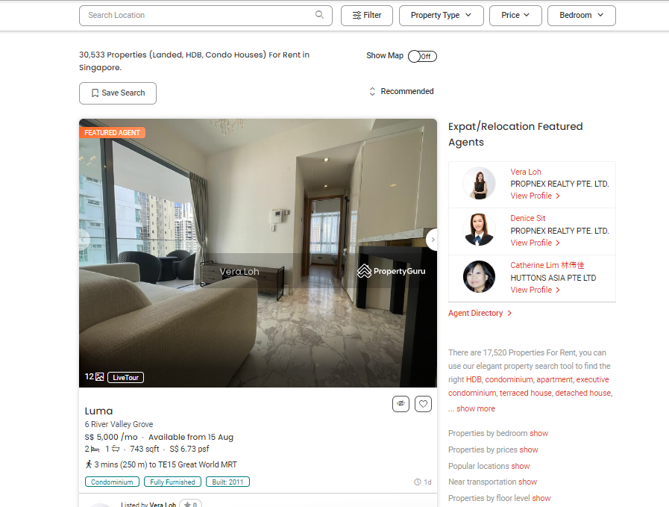Screen dimensions: 669x507
Task: Open Denice Sit agent name link
Action: click(x=528, y=218)
